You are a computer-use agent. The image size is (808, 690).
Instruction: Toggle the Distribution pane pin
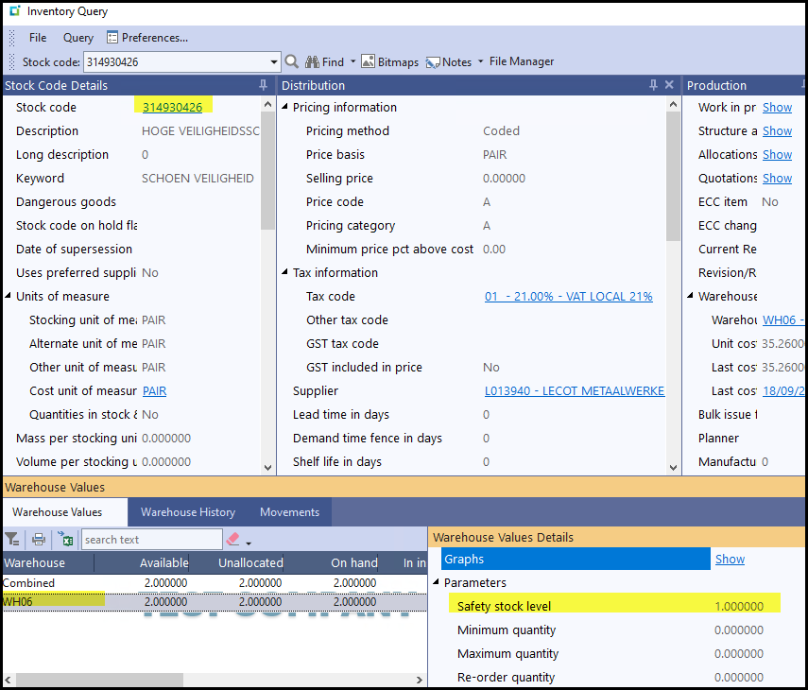pos(653,85)
